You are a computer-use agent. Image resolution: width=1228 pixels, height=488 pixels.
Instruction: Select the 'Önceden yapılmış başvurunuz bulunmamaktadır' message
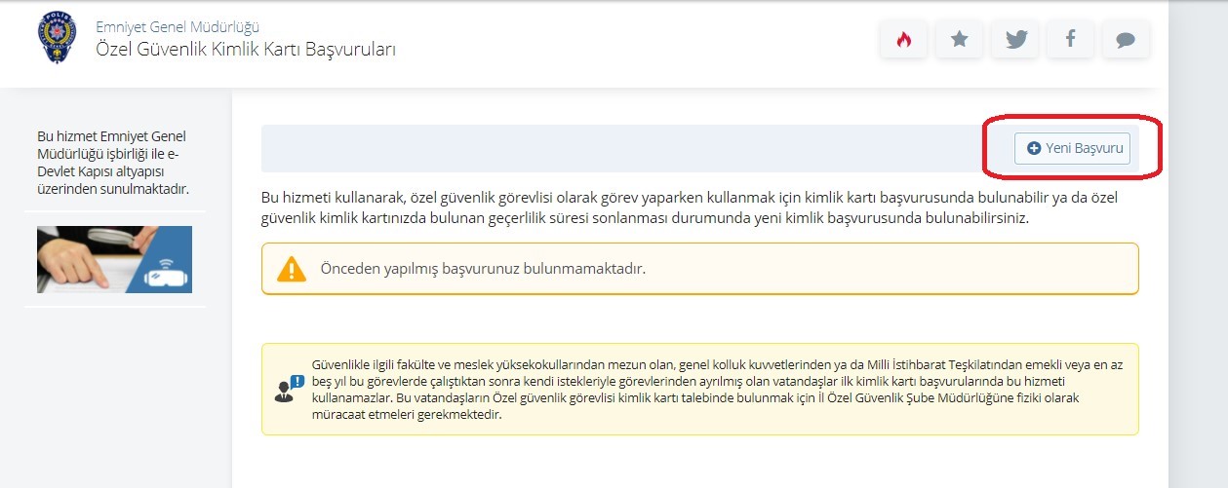[483, 269]
